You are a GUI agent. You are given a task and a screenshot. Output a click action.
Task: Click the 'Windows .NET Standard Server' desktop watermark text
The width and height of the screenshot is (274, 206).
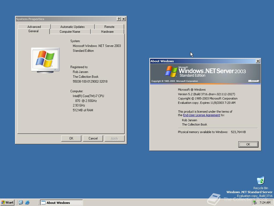point(249,192)
